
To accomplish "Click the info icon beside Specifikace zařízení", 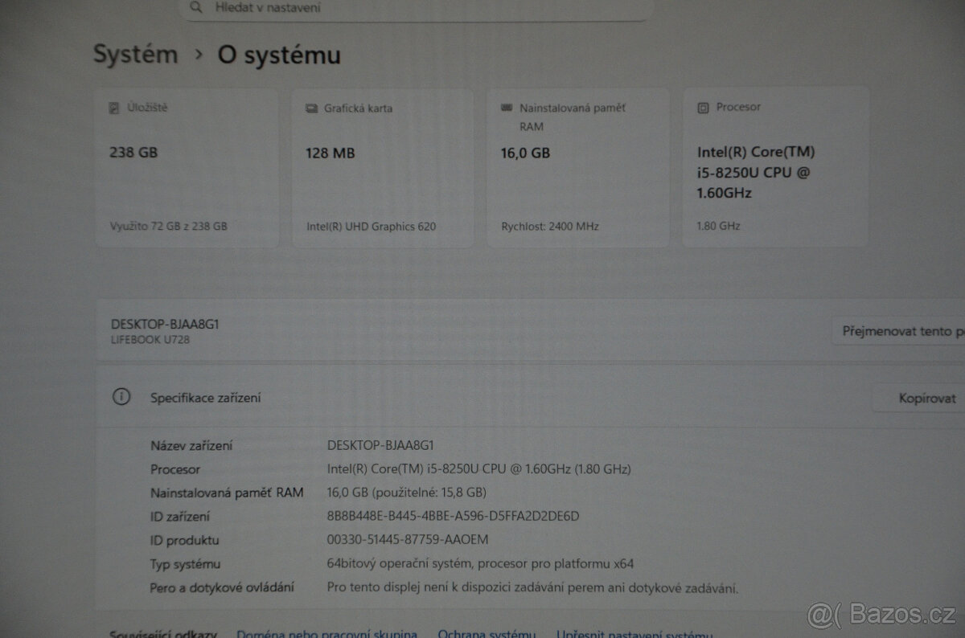I will tap(121, 396).
